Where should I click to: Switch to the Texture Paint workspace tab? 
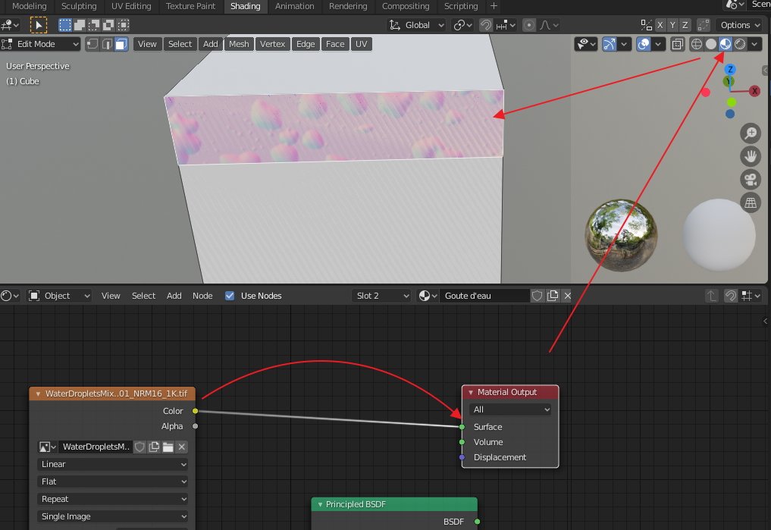(x=190, y=6)
